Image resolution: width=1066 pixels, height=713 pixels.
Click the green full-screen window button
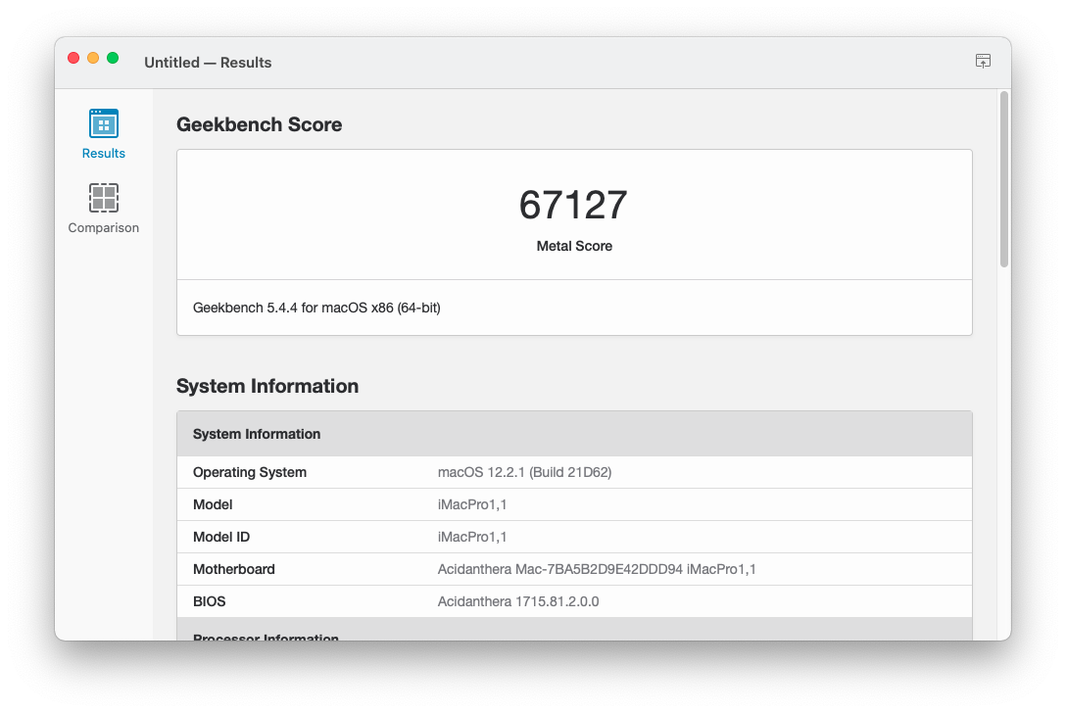113,58
